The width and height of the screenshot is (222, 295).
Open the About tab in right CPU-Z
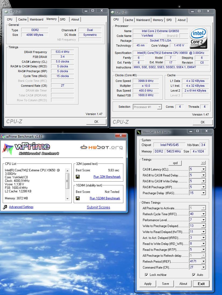coord(181,20)
